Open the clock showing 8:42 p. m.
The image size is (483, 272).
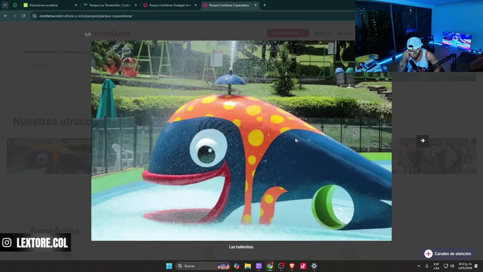(465, 266)
